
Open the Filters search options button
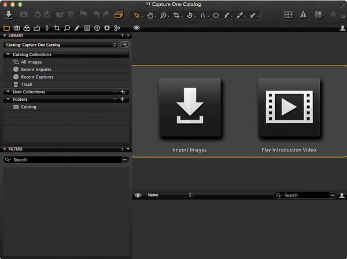tap(125, 160)
